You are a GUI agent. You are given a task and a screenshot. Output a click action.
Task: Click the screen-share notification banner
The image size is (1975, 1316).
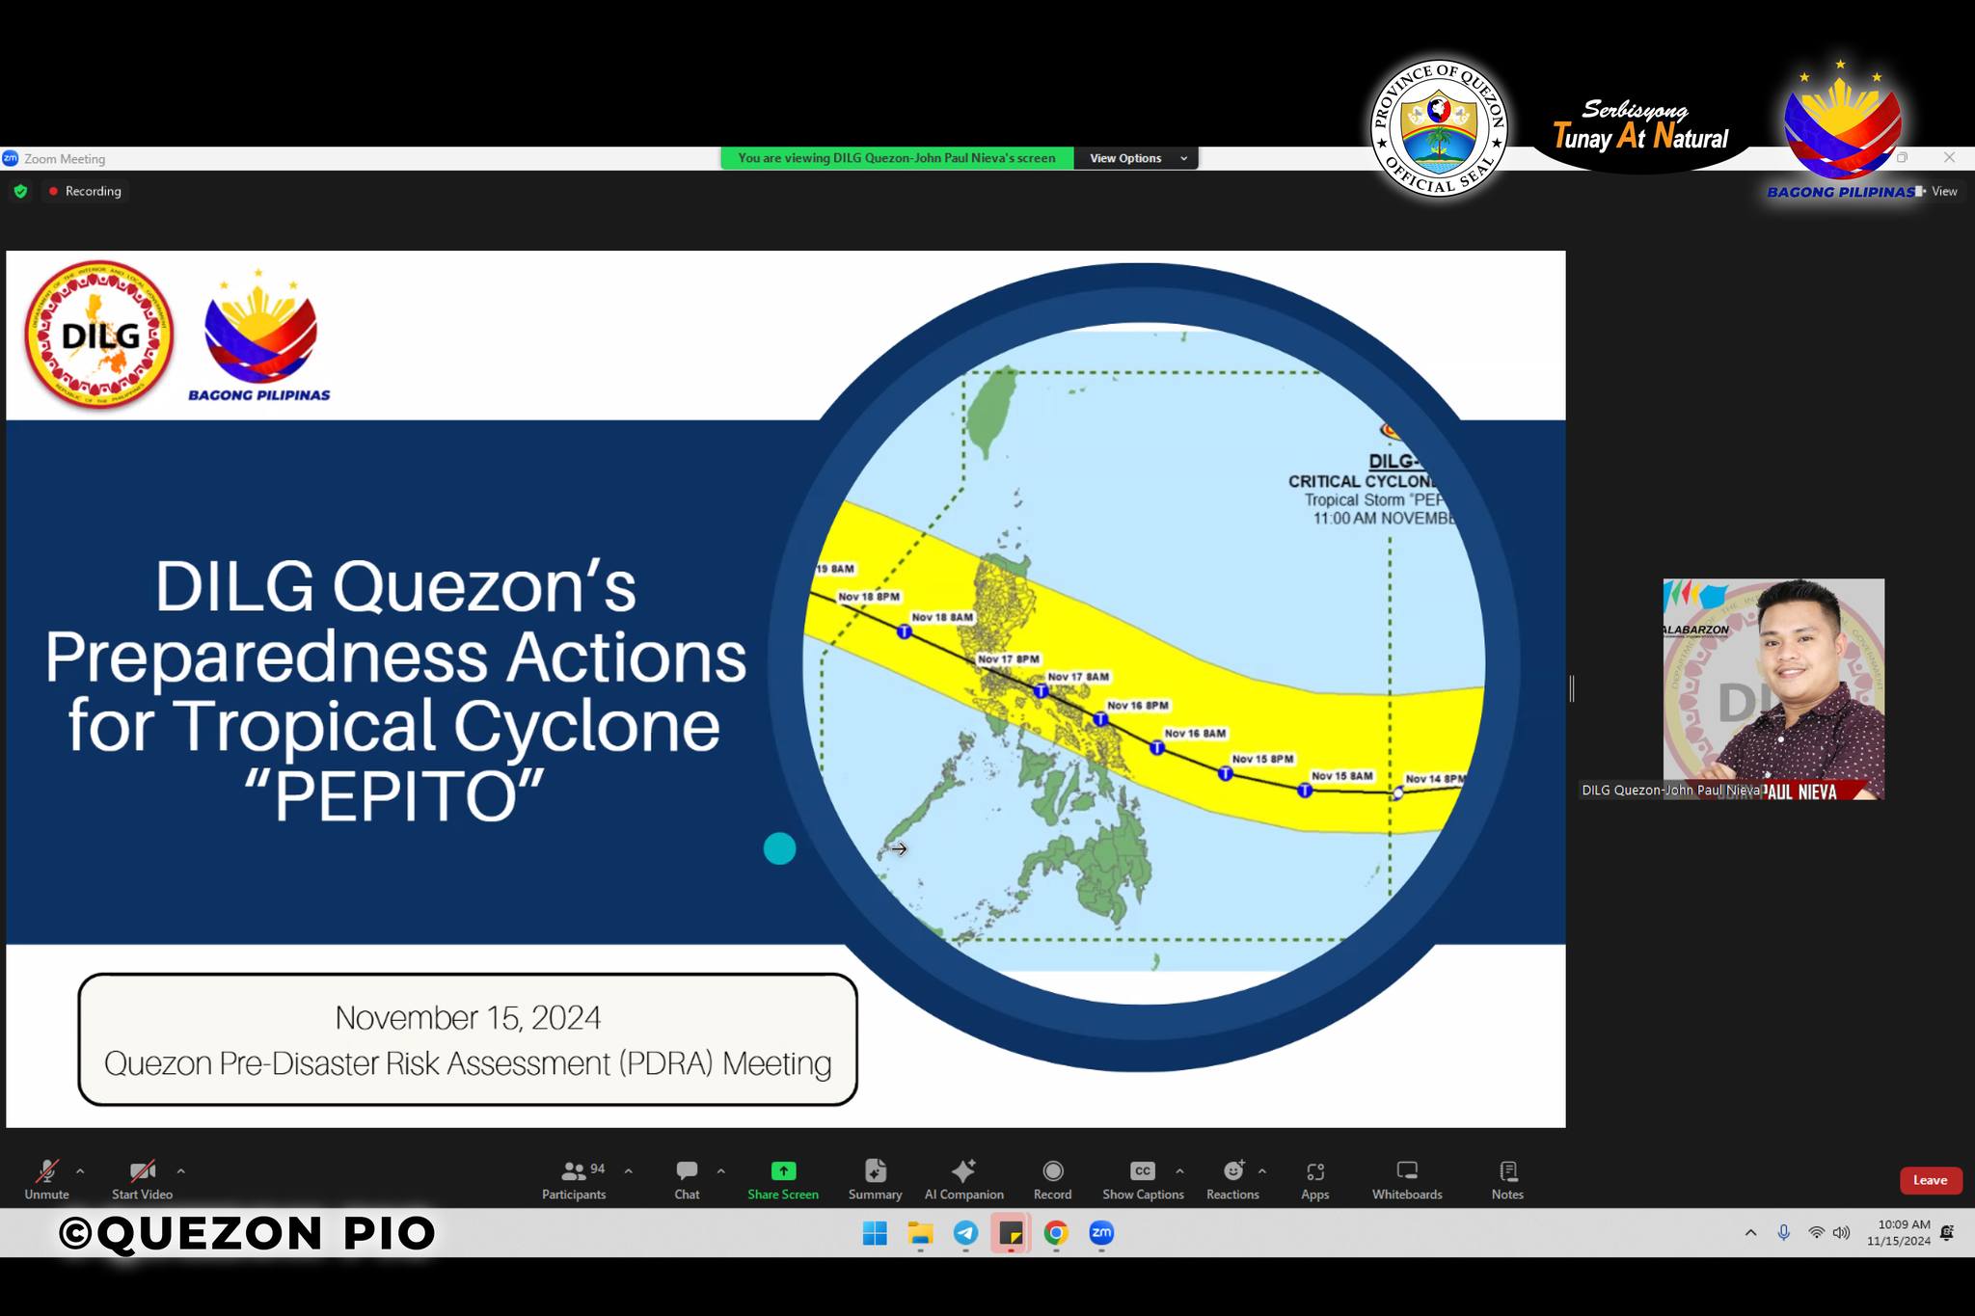pos(897,158)
